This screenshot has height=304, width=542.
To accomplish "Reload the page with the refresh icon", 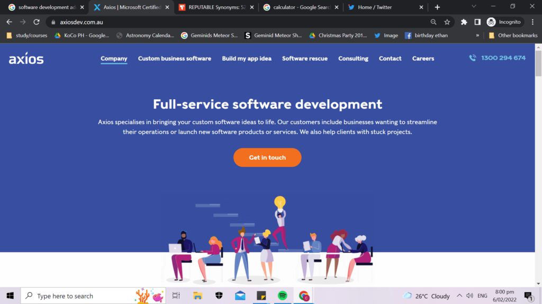I will pos(37,22).
